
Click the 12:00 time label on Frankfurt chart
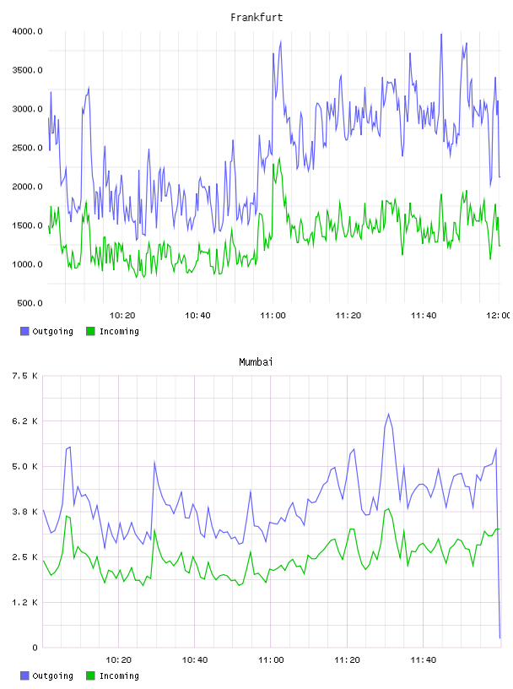coord(499,316)
